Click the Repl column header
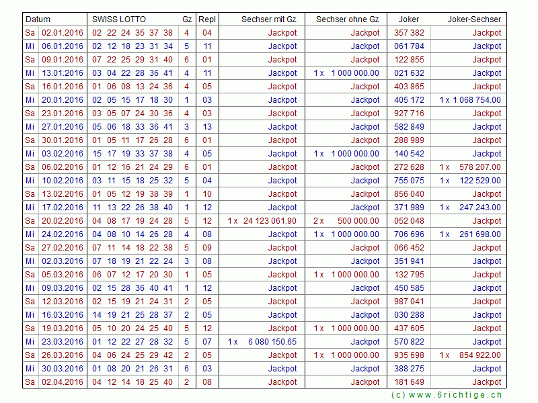 (x=207, y=19)
